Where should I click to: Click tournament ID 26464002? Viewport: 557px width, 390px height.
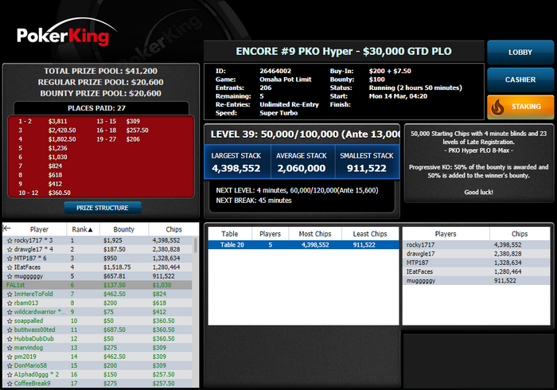pos(275,71)
